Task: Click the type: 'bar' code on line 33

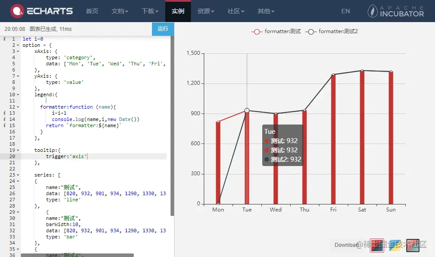Action: 62,237
